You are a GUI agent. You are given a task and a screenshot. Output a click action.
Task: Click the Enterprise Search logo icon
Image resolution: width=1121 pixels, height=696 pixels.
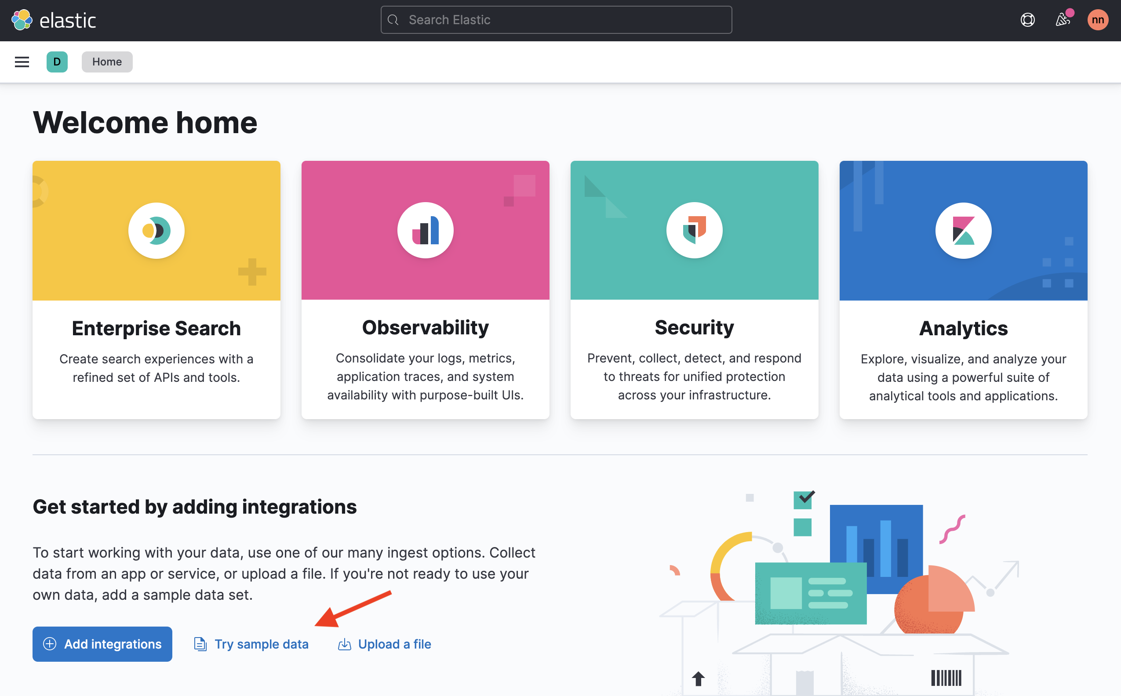point(157,231)
